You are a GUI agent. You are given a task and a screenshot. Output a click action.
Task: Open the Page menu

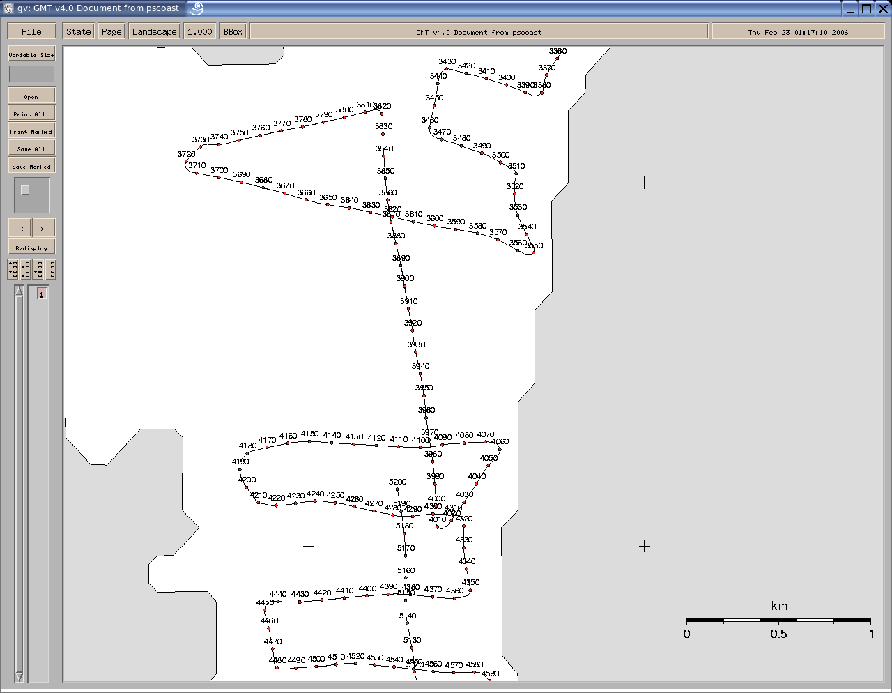111,31
